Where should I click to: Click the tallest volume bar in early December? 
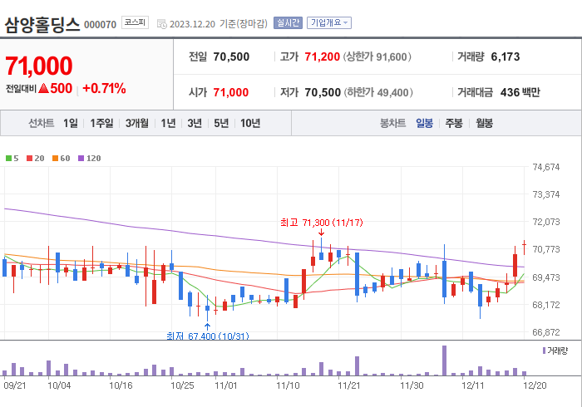point(444,360)
